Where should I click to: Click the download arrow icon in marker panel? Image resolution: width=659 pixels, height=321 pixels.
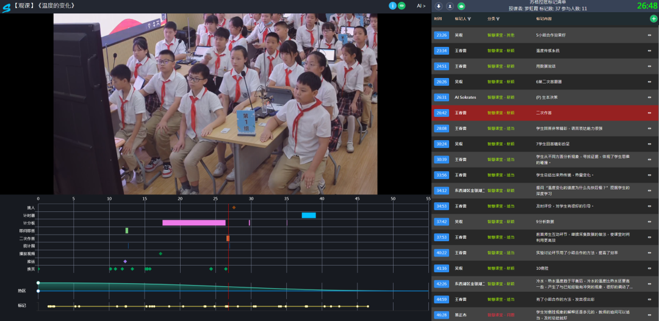[x=439, y=6]
